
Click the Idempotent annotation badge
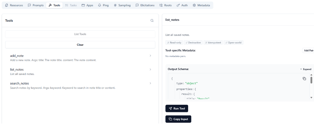(x=213, y=43)
